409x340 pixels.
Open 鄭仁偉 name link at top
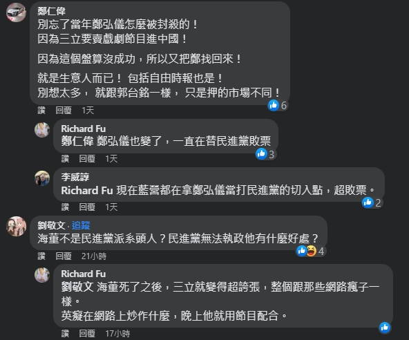click(51, 11)
